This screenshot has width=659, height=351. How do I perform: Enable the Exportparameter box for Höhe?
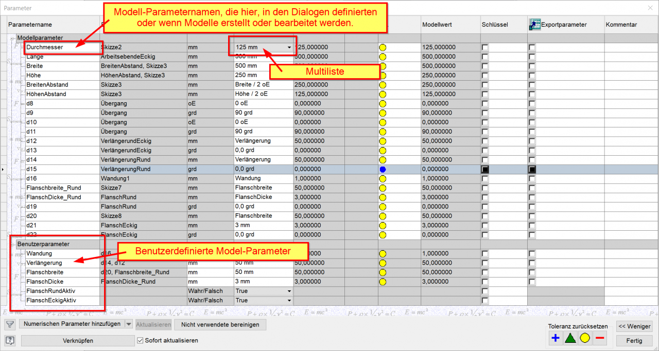click(x=532, y=76)
